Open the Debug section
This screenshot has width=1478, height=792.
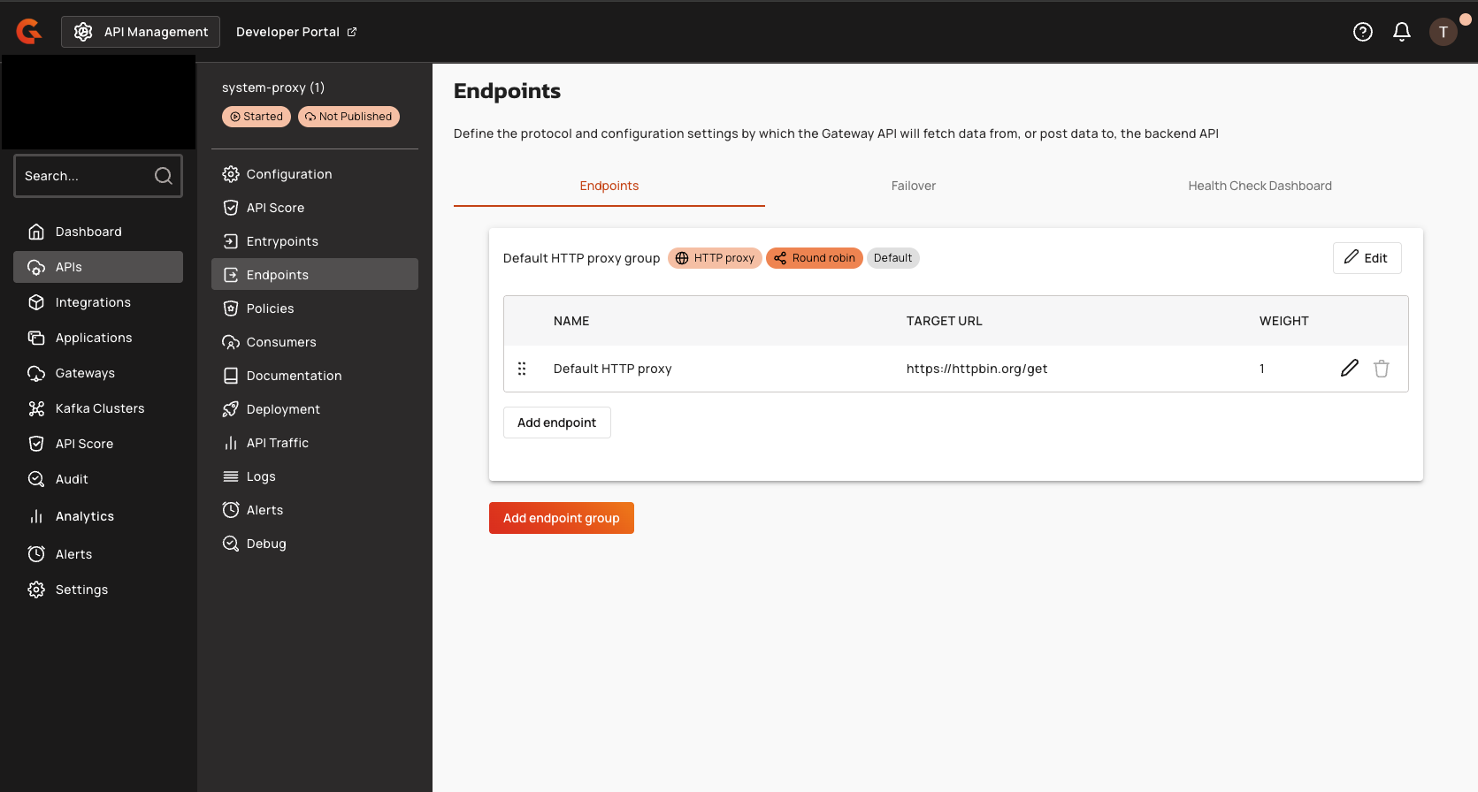tap(265, 544)
